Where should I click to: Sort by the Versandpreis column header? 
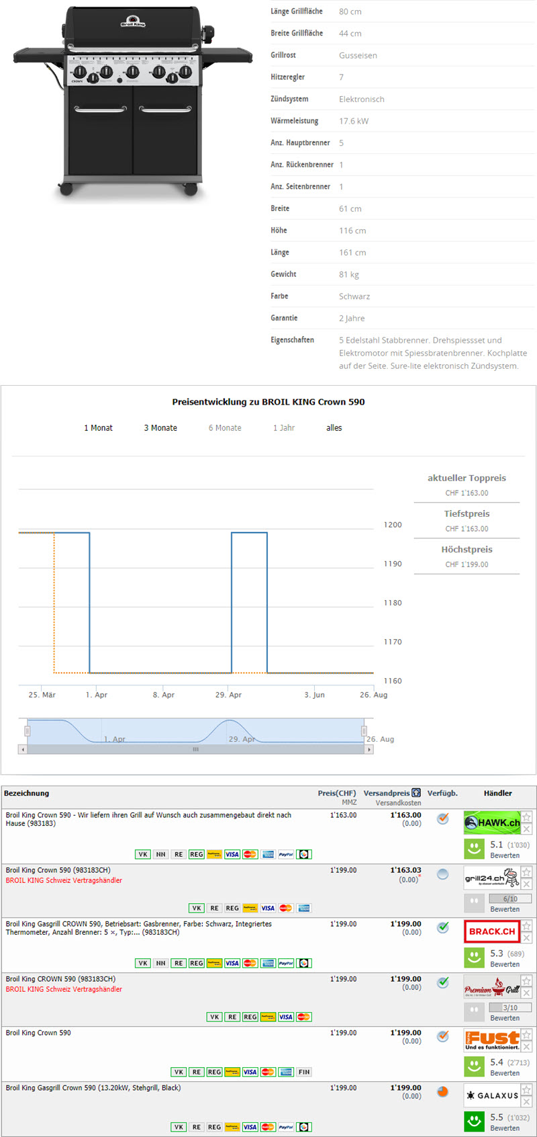tap(387, 793)
